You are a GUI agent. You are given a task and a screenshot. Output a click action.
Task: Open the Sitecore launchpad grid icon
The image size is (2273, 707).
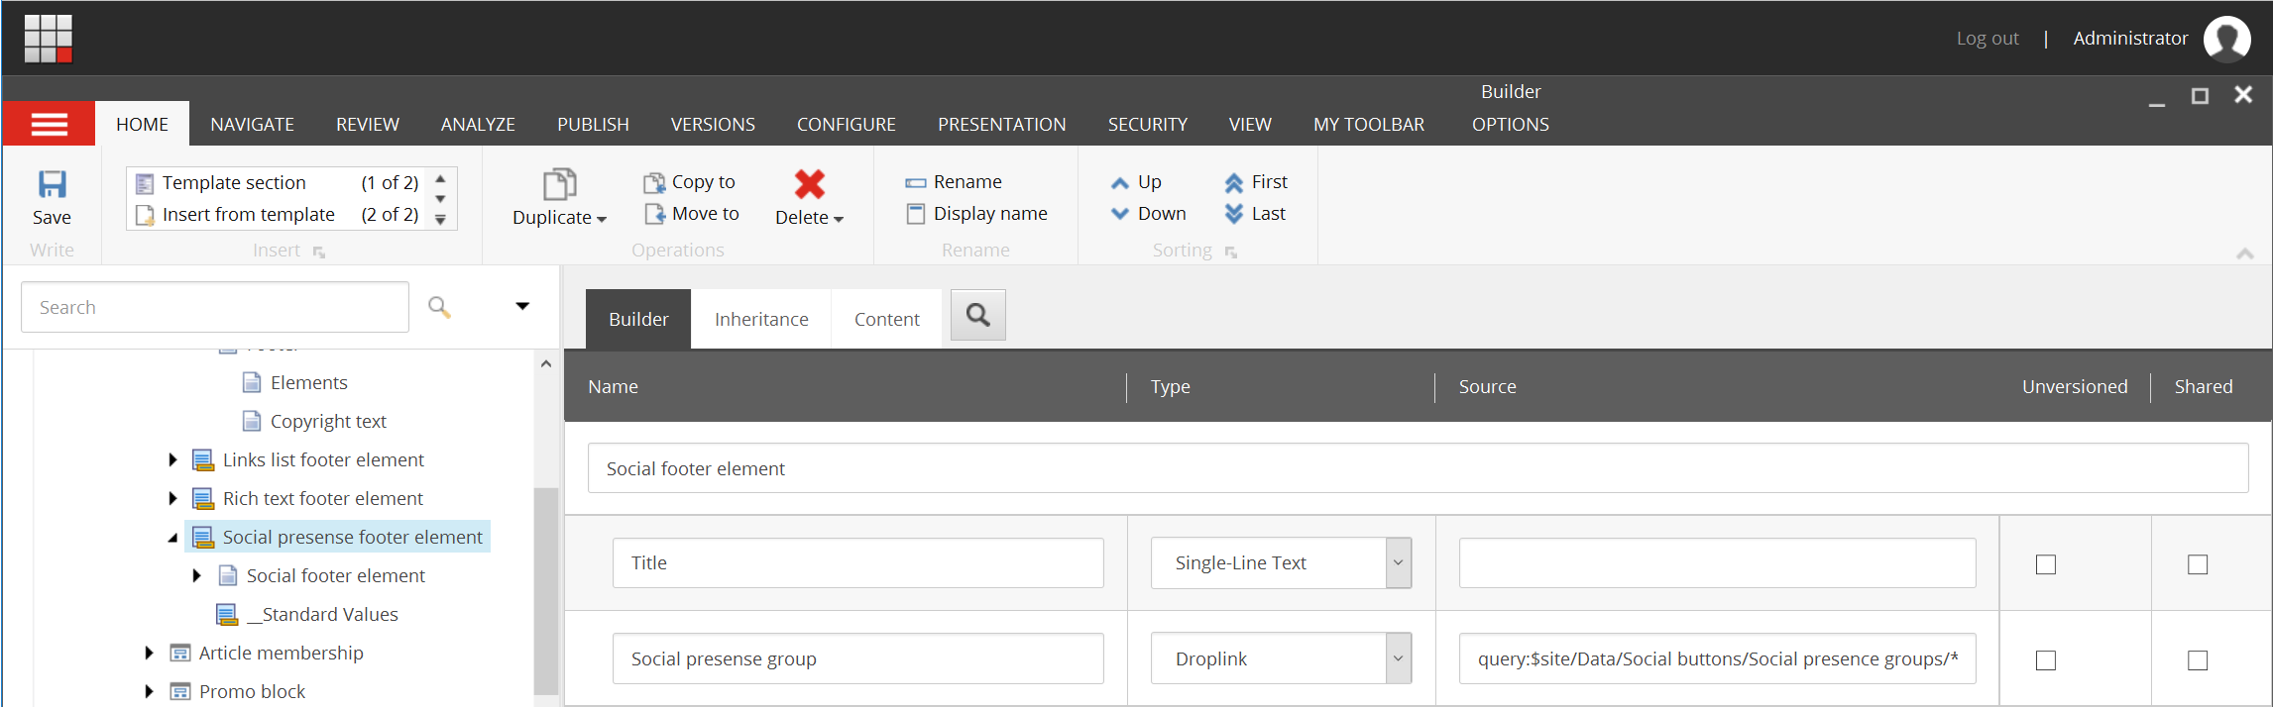pos(49,39)
